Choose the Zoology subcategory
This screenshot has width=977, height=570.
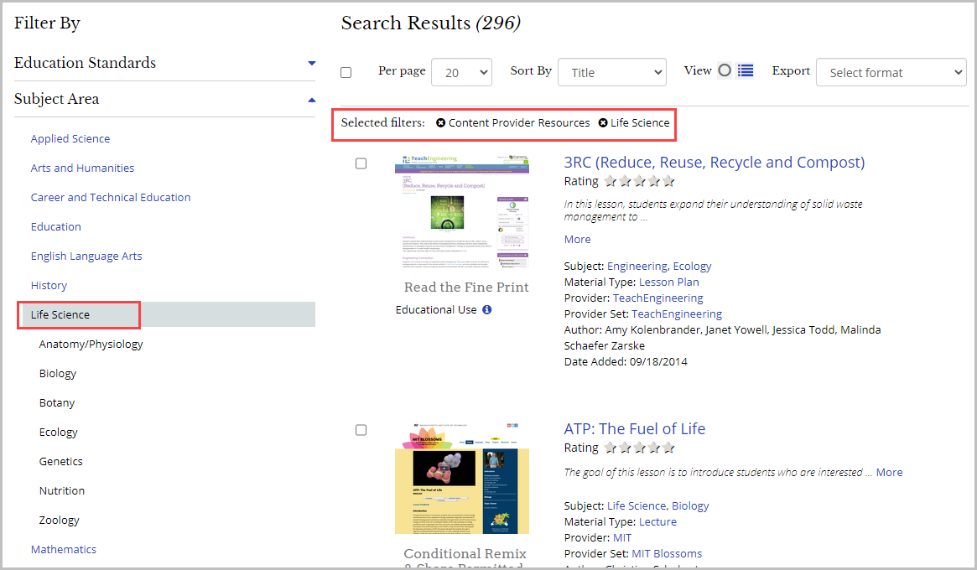[60, 520]
